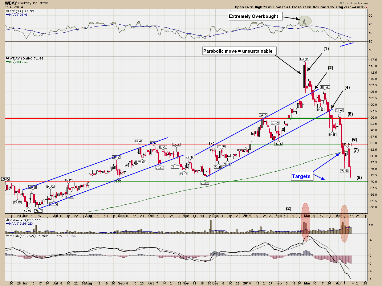Click the 77.10 price label
Viewport: 382px width, 286px height.
[x=218, y=167]
